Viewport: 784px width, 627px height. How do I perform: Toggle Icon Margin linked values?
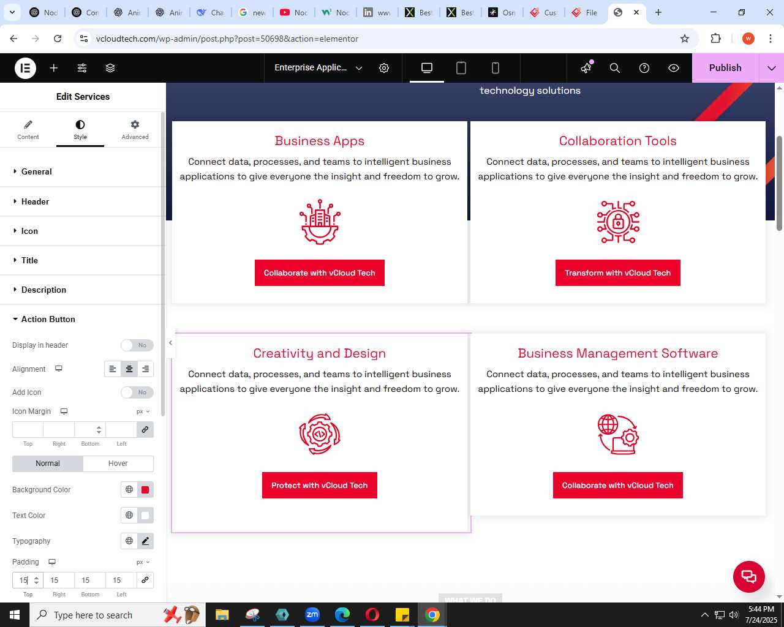[145, 429]
